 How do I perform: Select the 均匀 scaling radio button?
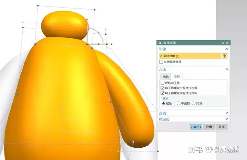193,103
